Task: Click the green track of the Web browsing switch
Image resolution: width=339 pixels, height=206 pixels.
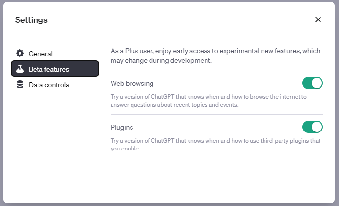Action: (307, 83)
